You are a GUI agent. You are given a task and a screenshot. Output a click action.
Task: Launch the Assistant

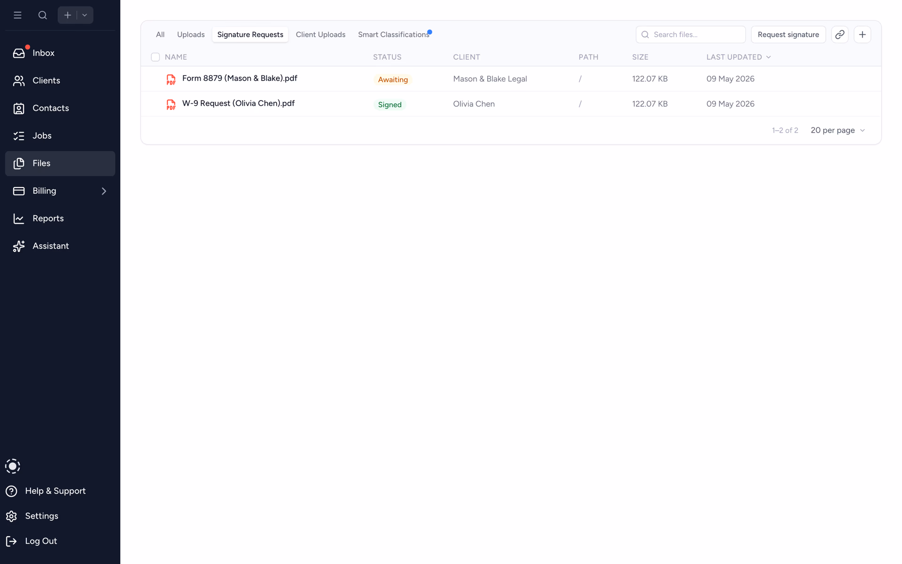(x=60, y=246)
